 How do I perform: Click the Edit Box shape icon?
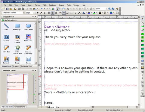point(6,48)
